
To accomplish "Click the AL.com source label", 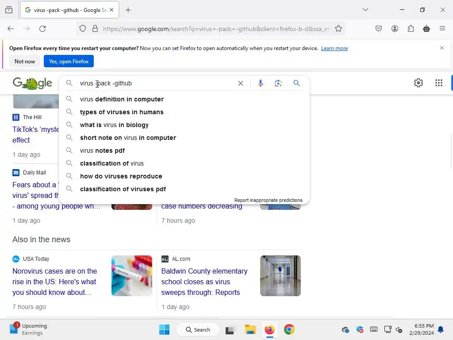I will click(181, 259).
